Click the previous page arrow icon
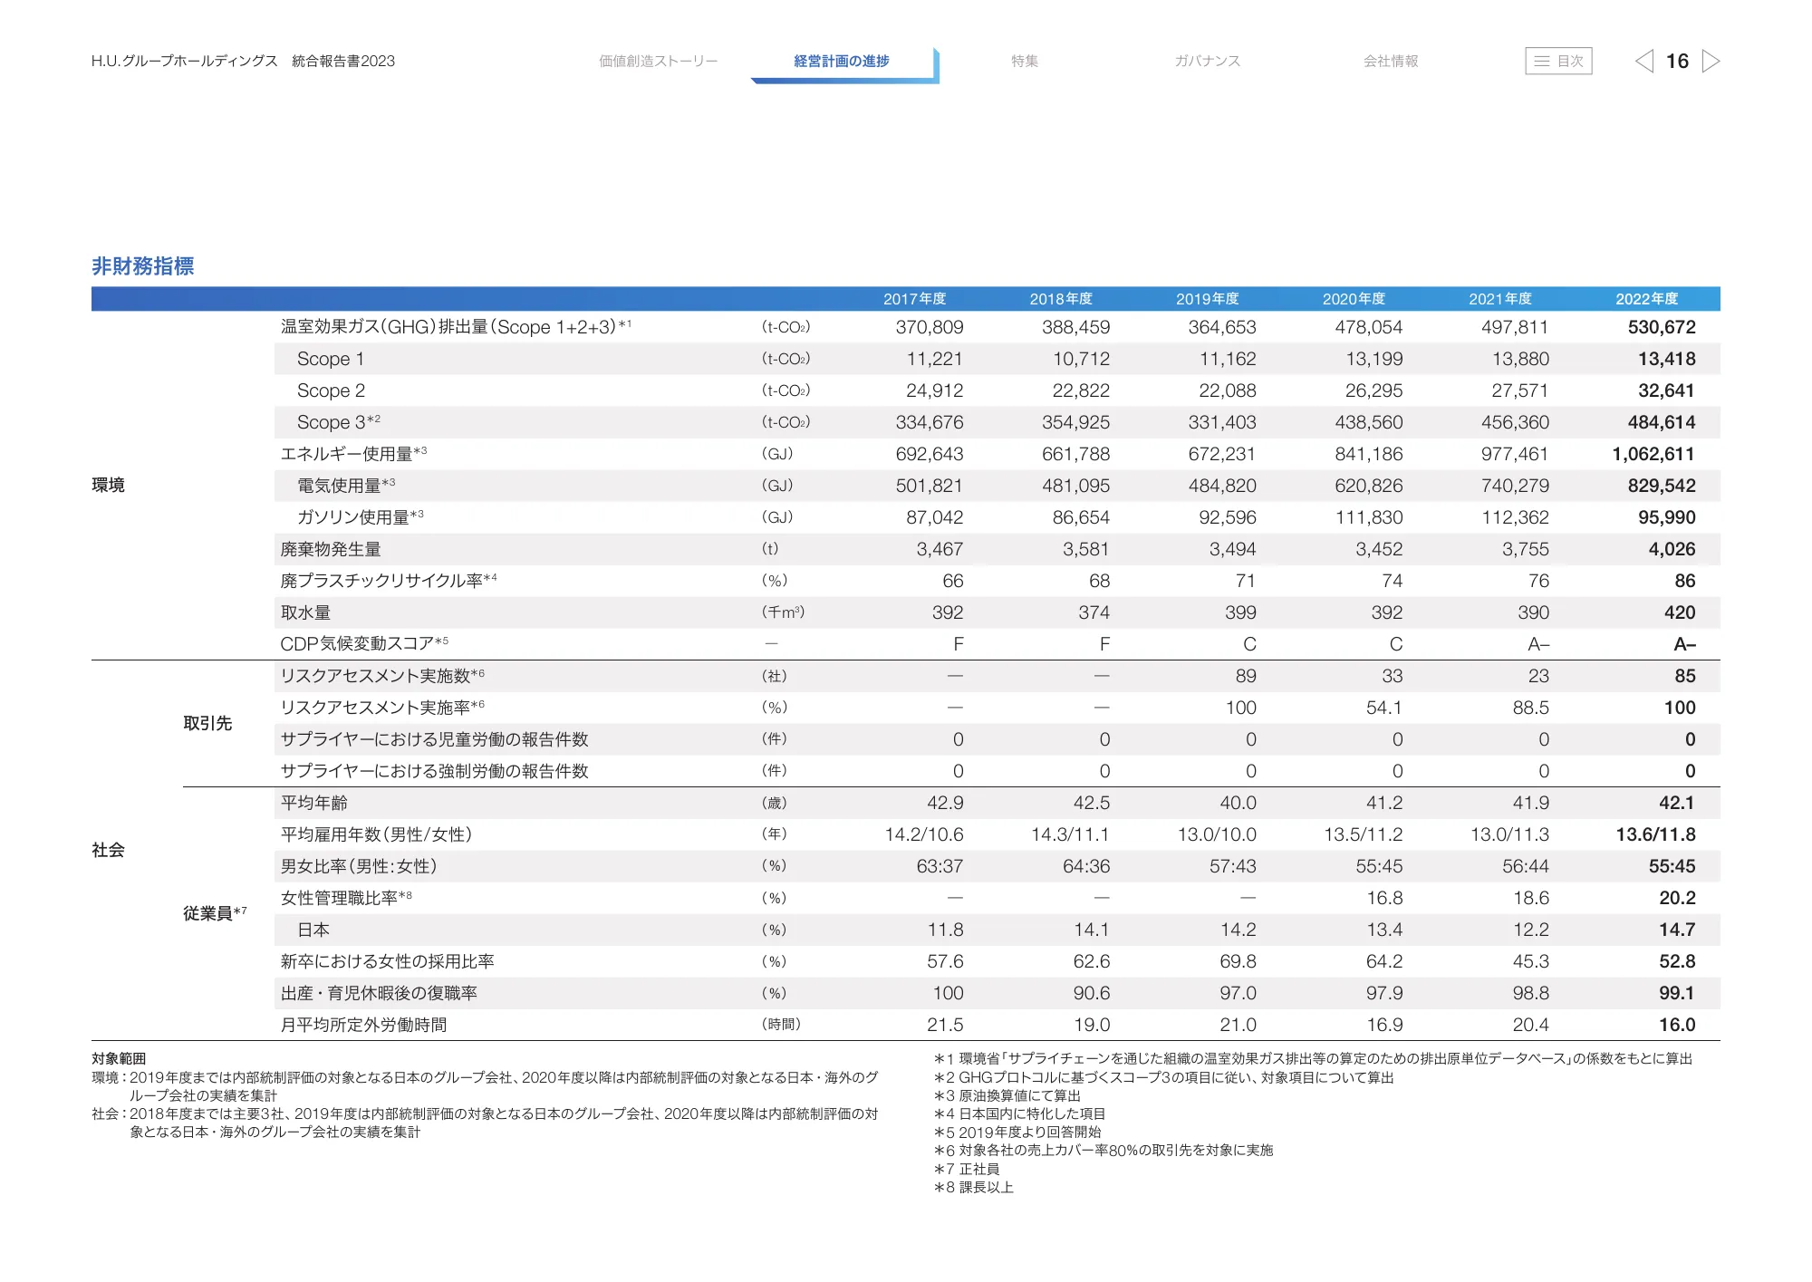Screen dimensions: 1812x1282 click(x=1643, y=62)
